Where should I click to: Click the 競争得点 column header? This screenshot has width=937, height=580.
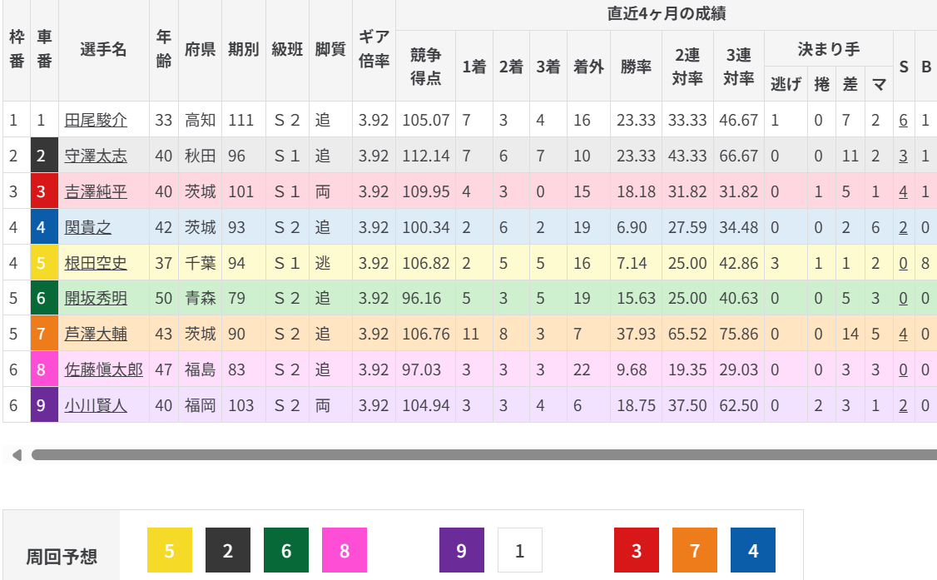pos(426,67)
